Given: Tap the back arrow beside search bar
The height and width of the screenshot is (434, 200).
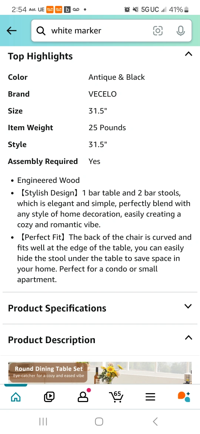Looking at the screenshot, I should (x=11, y=31).
